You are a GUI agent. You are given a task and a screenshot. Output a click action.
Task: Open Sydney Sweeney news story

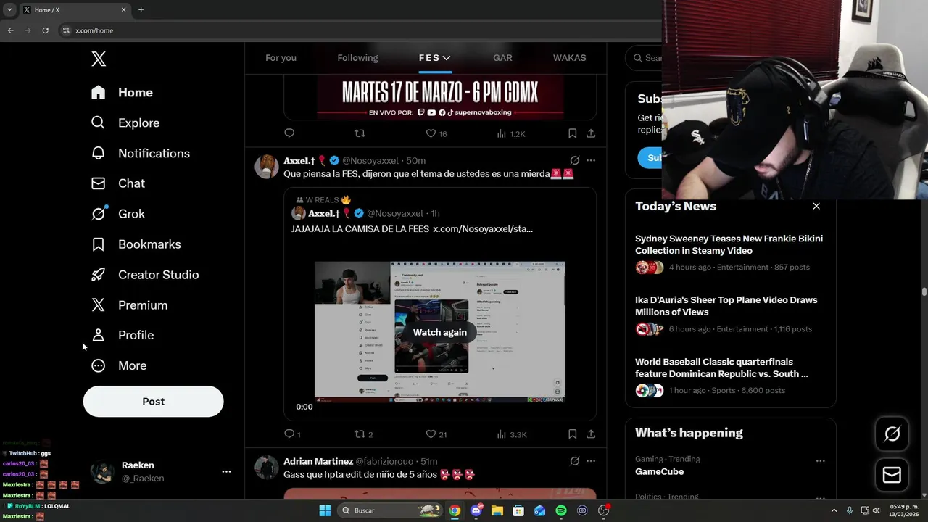click(x=730, y=253)
